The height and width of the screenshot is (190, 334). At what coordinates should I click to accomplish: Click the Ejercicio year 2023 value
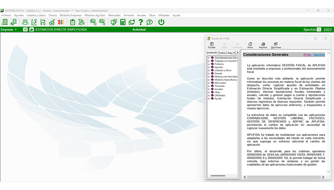coord(327,30)
